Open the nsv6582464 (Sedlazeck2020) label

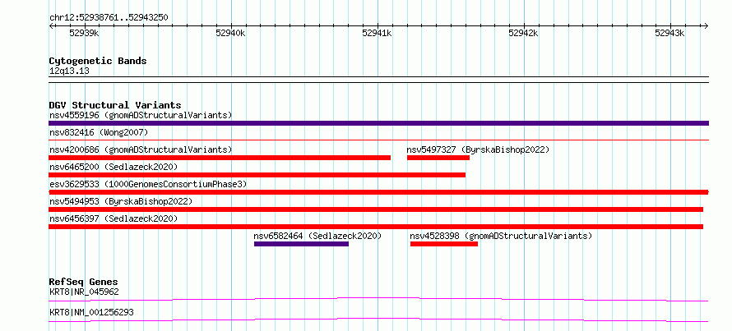tap(317, 236)
